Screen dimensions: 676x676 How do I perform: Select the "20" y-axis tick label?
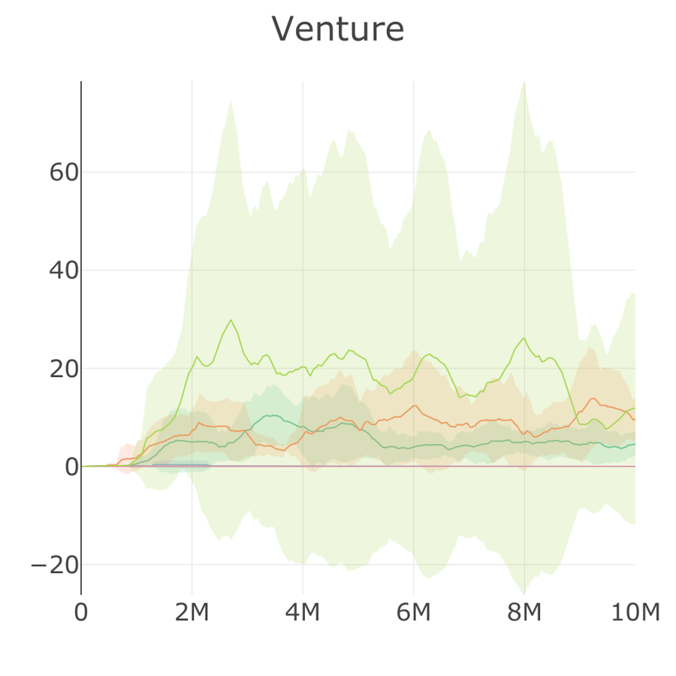pyautogui.click(x=65, y=369)
